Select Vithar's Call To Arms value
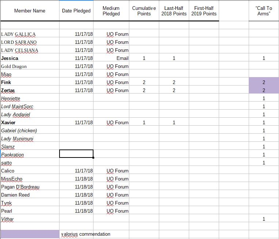279x239 pixels. [x=264, y=218]
